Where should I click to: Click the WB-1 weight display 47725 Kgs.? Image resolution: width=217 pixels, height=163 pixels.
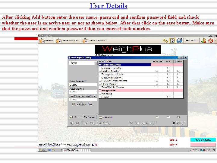tap(203, 139)
